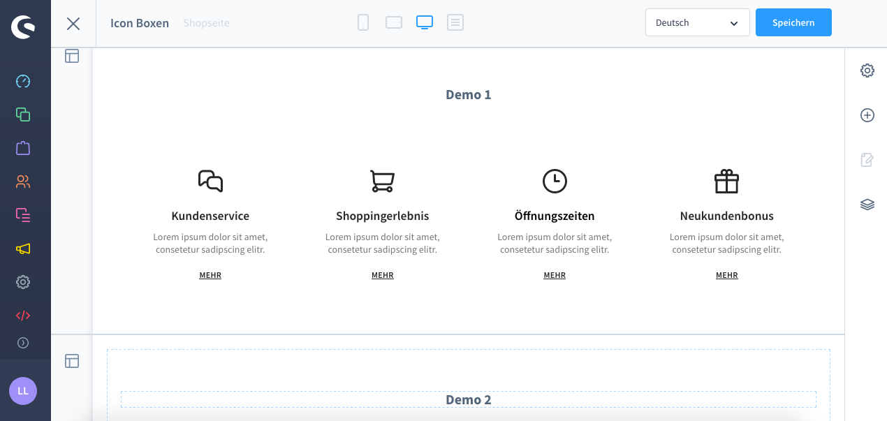Open the Catalogues sidebar icon
Viewport: 887px width, 421px height.
coord(23,115)
